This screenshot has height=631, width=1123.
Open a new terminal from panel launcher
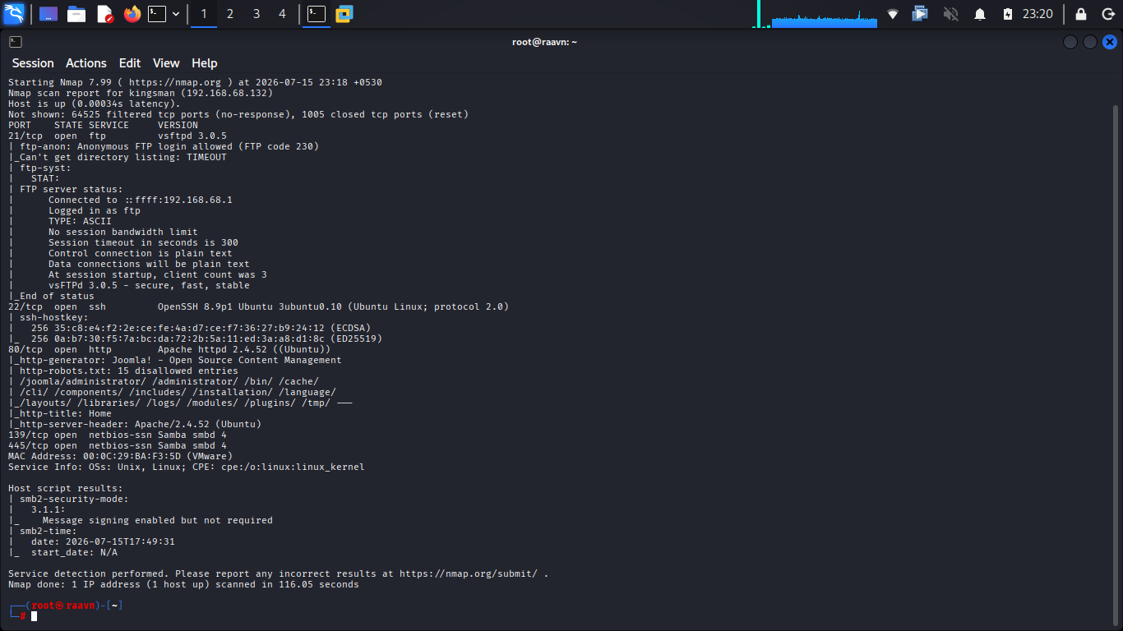click(x=157, y=14)
